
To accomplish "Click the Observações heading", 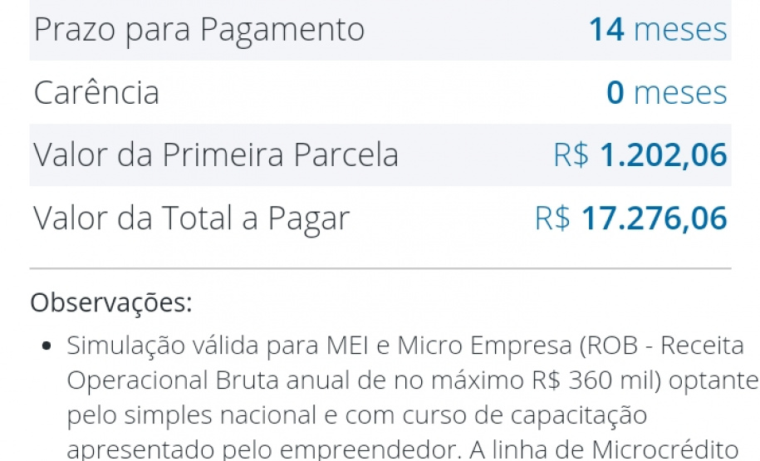I will pyautogui.click(x=110, y=303).
